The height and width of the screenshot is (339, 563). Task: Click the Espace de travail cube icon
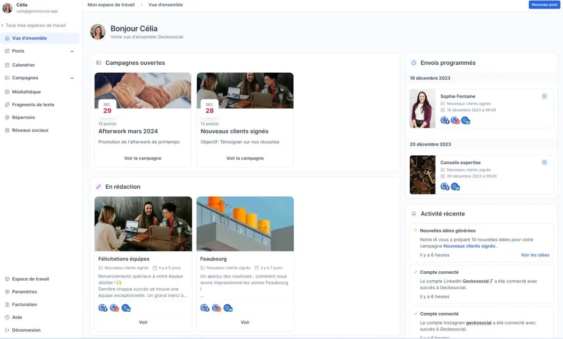tap(7, 279)
